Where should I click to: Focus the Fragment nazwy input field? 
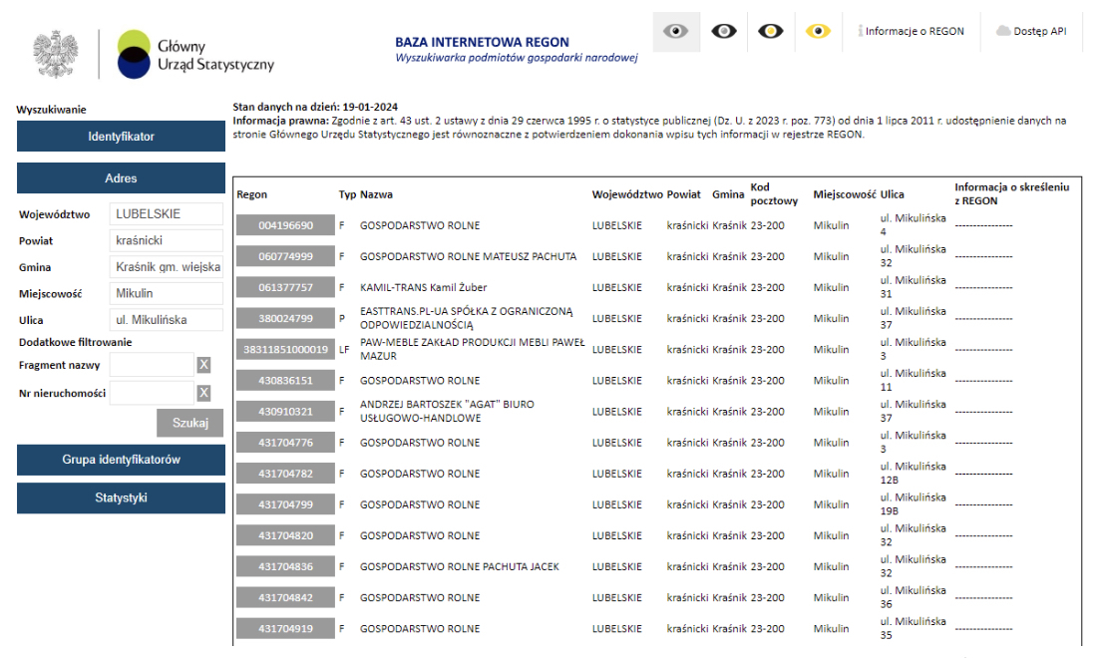[x=152, y=365]
